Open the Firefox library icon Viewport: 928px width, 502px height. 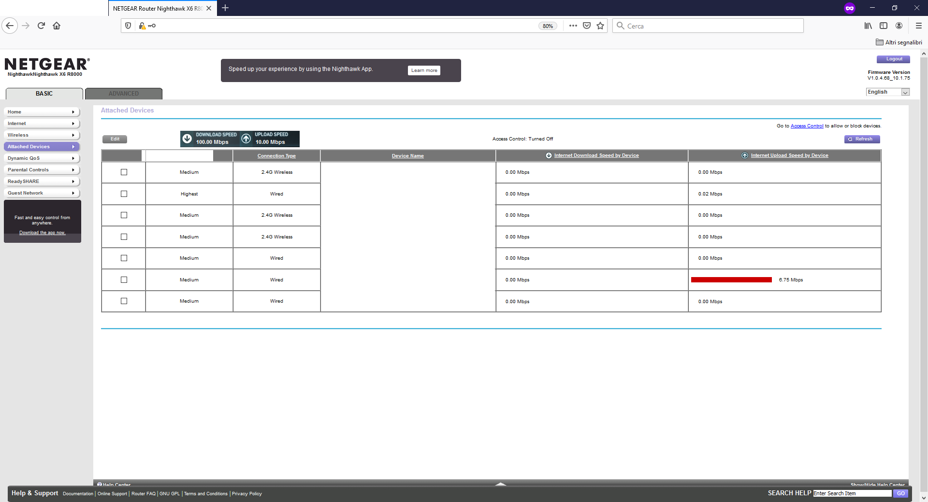[x=868, y=26]
